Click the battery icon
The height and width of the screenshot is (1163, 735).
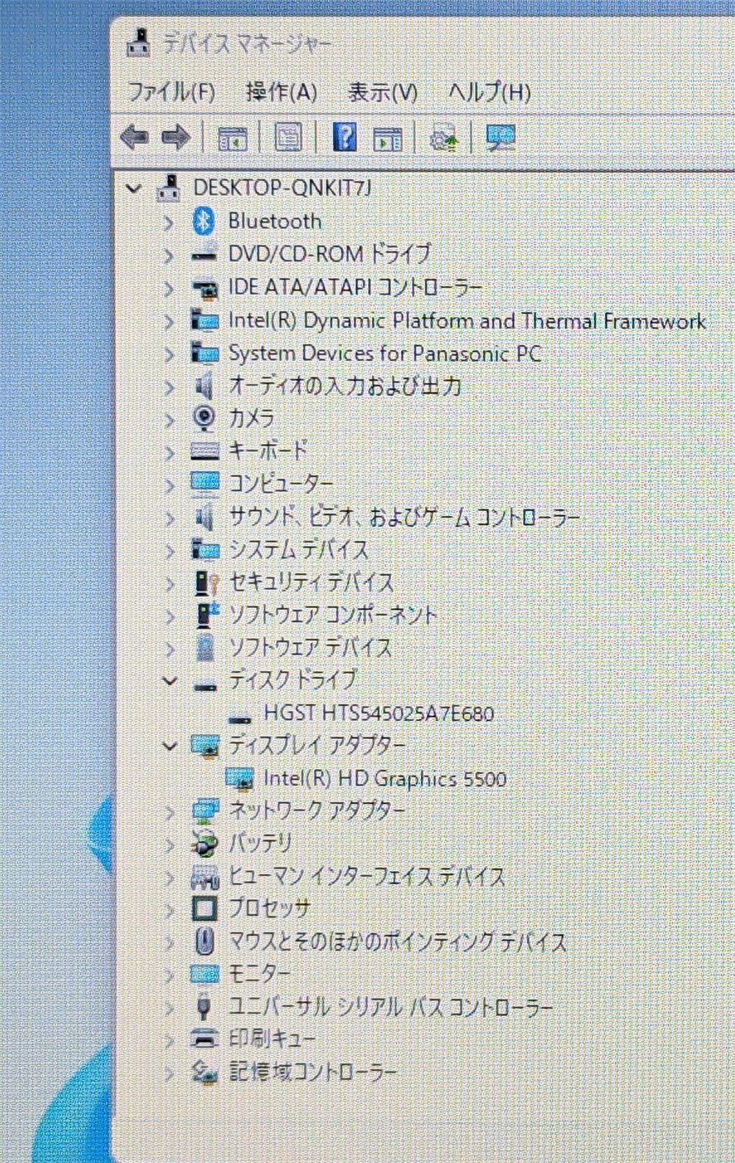204,843
